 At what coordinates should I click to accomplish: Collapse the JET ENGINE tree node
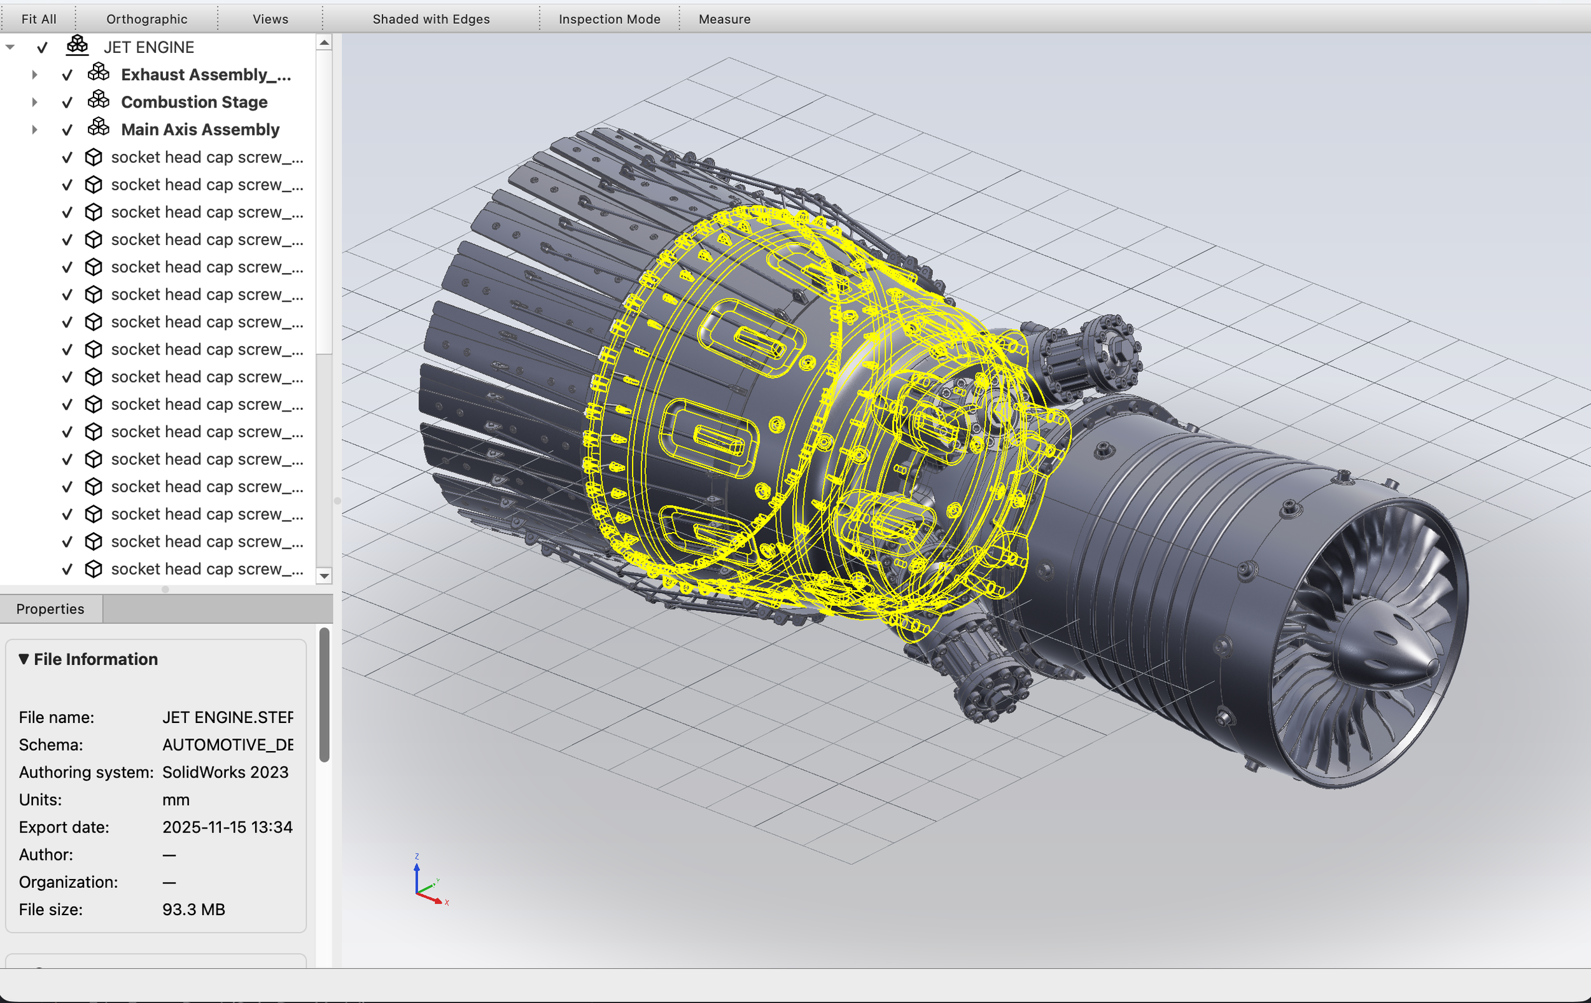coord(10,46)
